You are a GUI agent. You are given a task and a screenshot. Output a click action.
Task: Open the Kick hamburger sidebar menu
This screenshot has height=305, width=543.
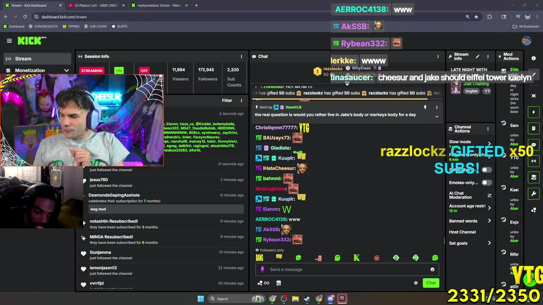(9, 41)
